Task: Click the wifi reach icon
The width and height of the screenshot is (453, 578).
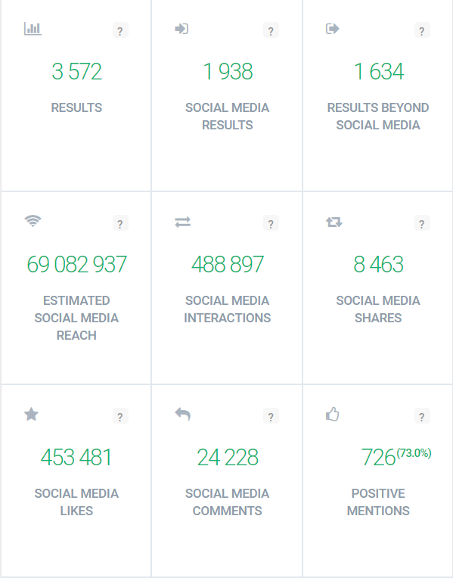Action: (33, 221)
